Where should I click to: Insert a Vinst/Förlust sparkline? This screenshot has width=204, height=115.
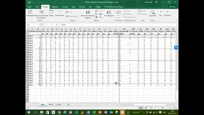(130, 17)
